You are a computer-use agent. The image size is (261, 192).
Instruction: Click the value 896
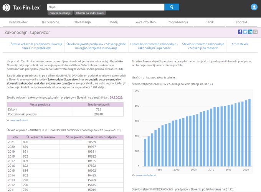point(25,142)
